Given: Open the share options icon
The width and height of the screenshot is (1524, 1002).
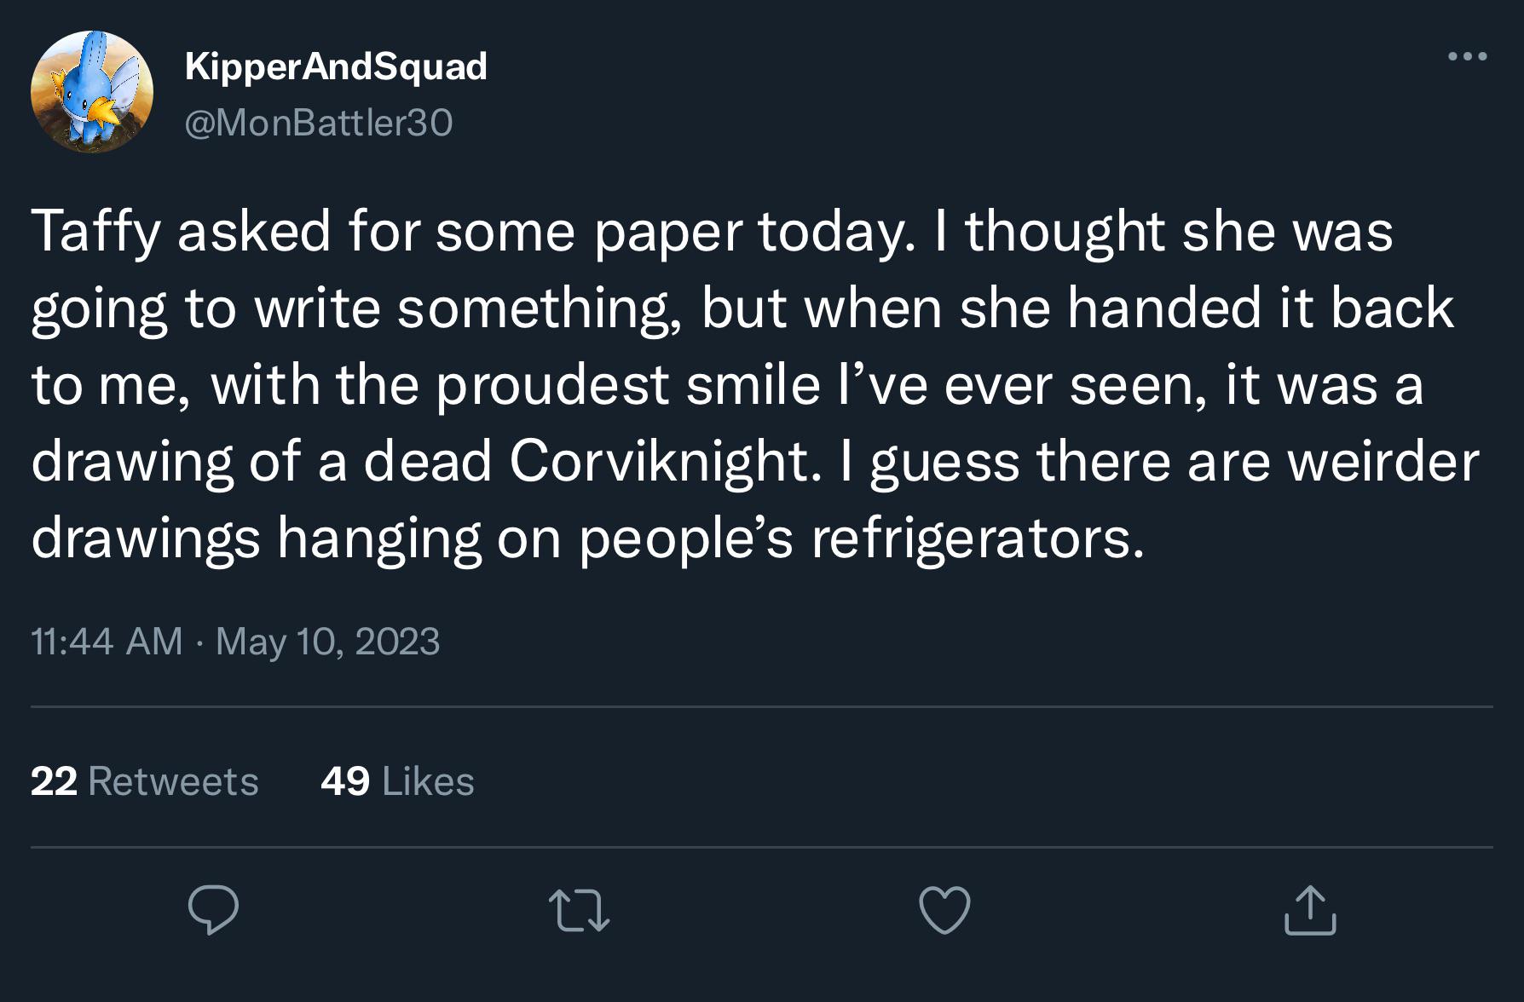Looking at the screenshot, I should click(1310, 910).
